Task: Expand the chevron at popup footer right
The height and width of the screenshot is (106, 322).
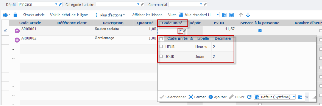Action: click(x=307, y=97)
